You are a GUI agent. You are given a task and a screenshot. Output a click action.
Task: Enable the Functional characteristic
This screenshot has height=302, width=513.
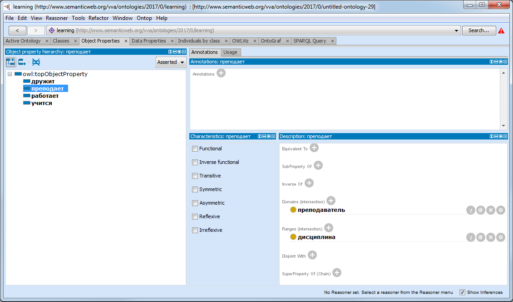(195, 149)
